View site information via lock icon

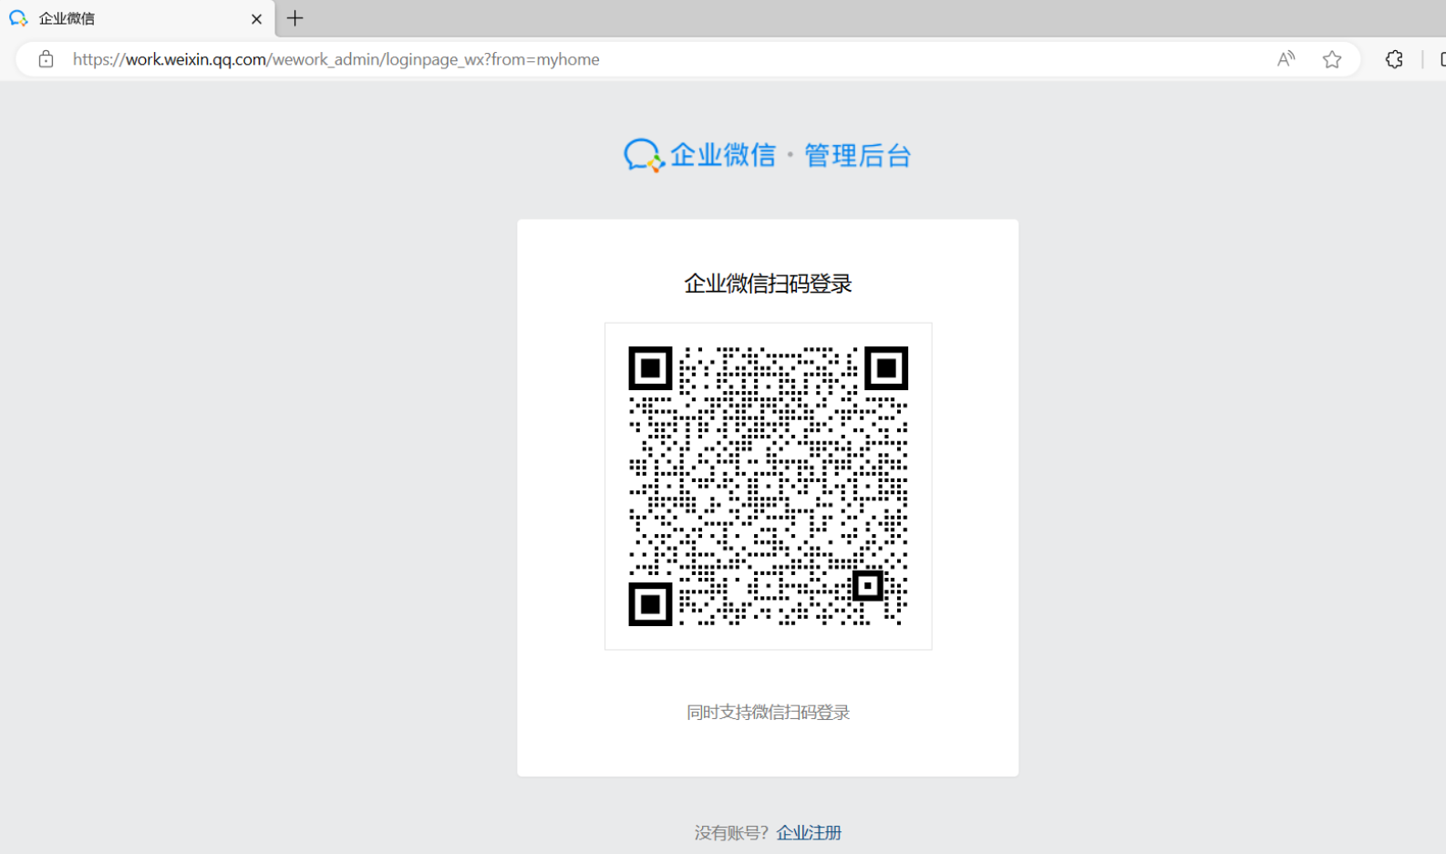click(46, 59)
